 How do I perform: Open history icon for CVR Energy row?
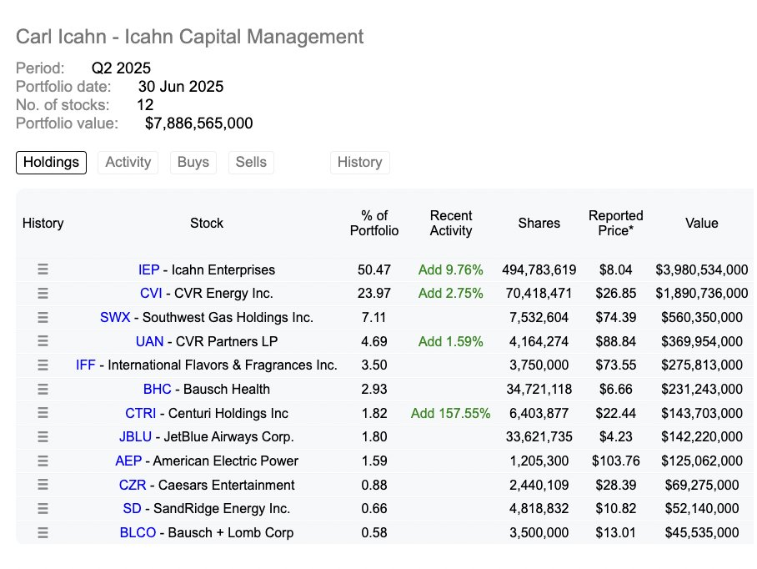[43, 293]
